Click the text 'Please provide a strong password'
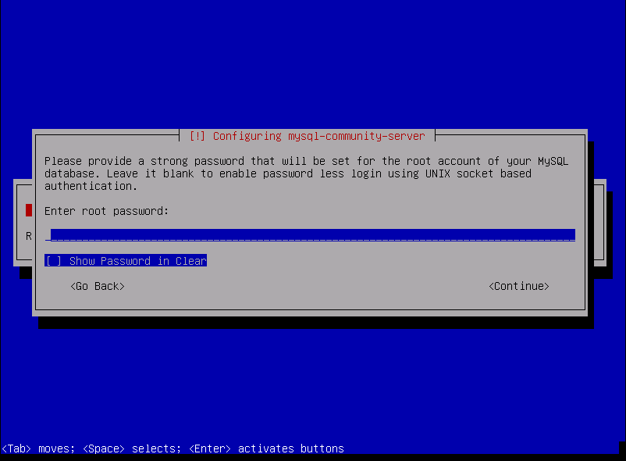The height and width of the screenshot is (461, 626). (x=144, y=161)
